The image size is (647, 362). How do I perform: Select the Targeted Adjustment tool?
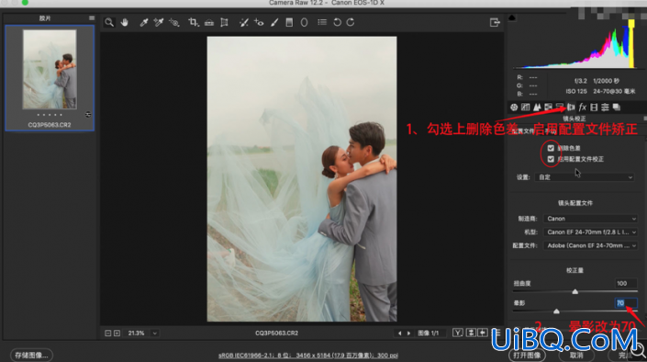pos(174,22)
